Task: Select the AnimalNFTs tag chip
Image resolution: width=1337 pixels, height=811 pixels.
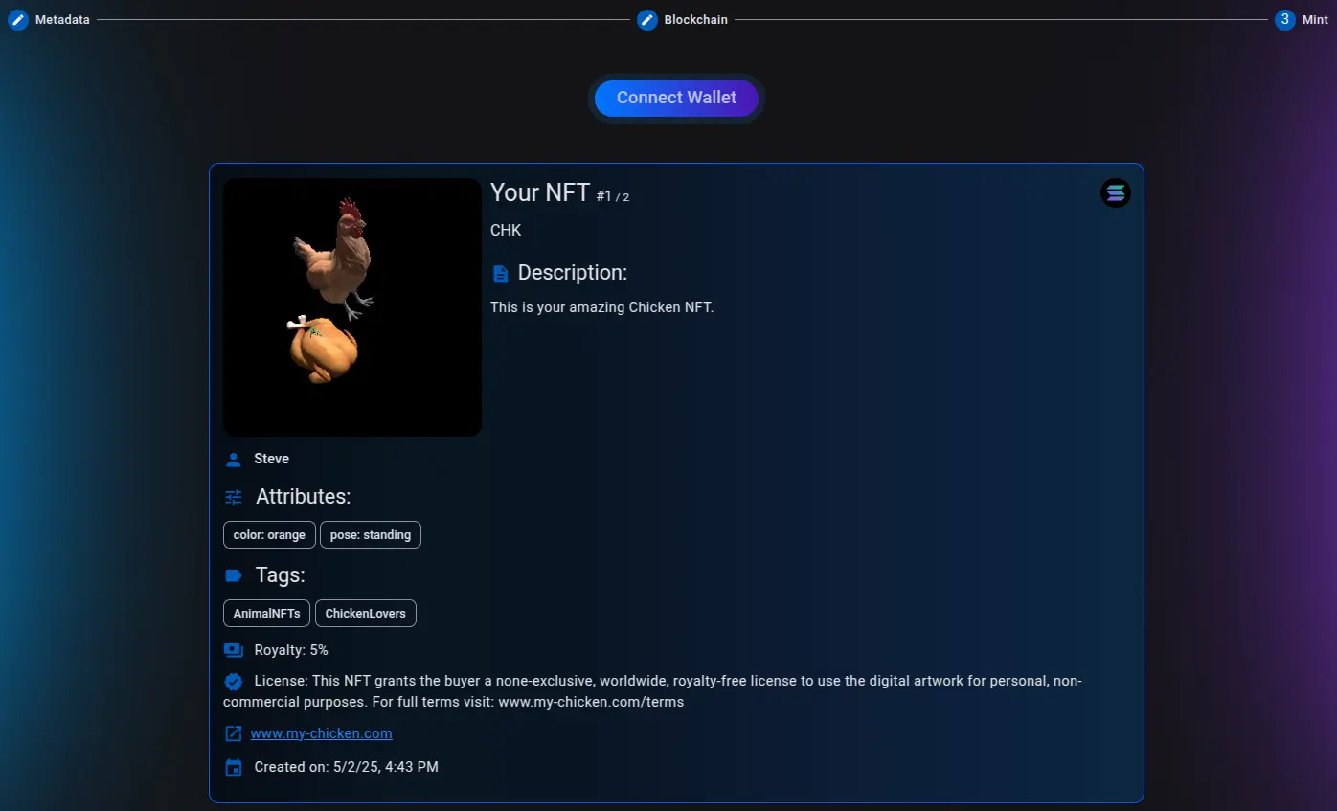Action: coord(266,613)
